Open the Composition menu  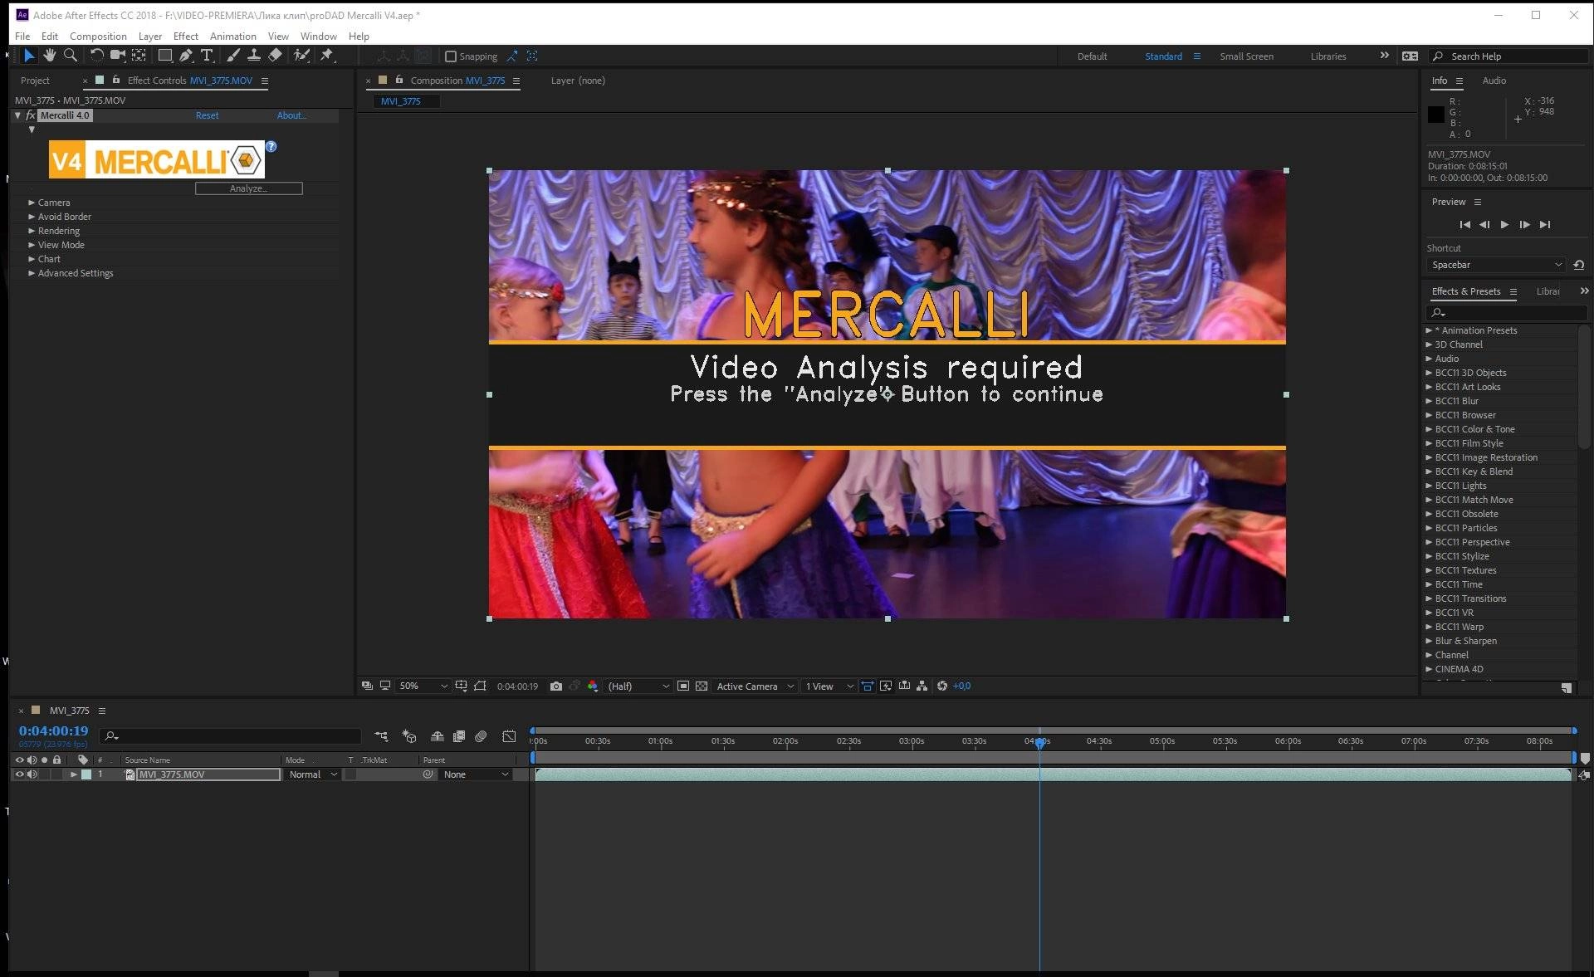click(98, 36)
